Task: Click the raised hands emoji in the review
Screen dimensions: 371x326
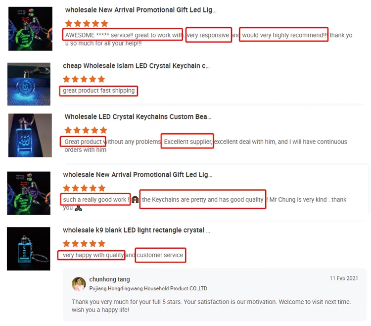Action: 135,200
